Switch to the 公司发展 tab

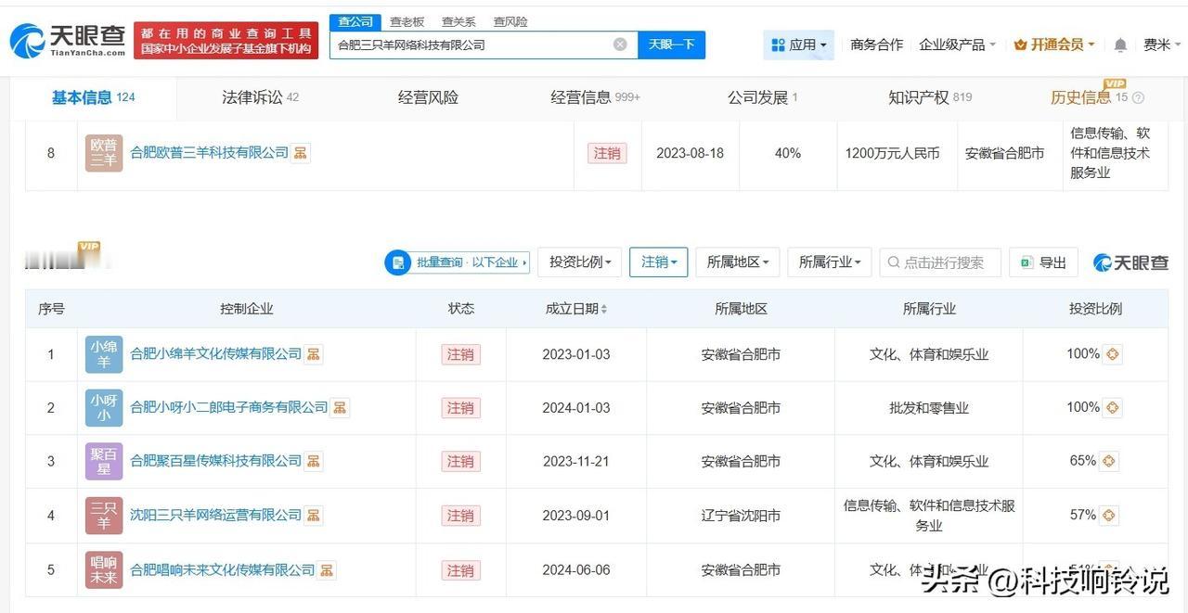click(762, 97)
